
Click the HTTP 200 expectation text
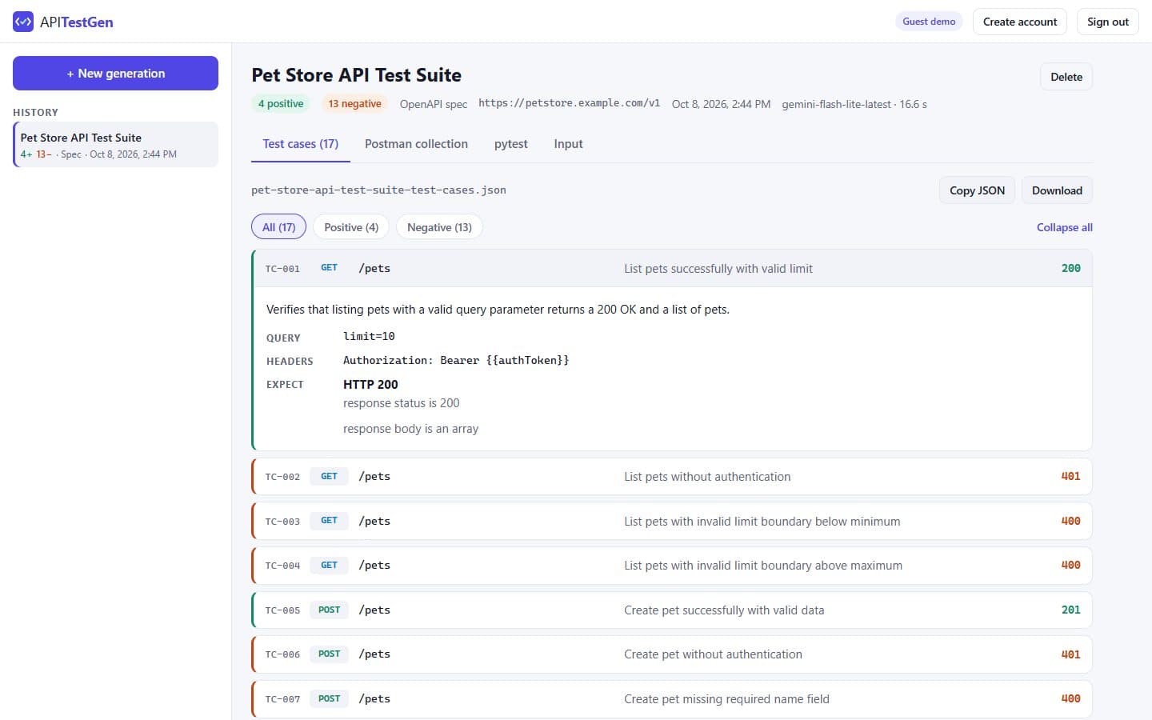point(370,385)
